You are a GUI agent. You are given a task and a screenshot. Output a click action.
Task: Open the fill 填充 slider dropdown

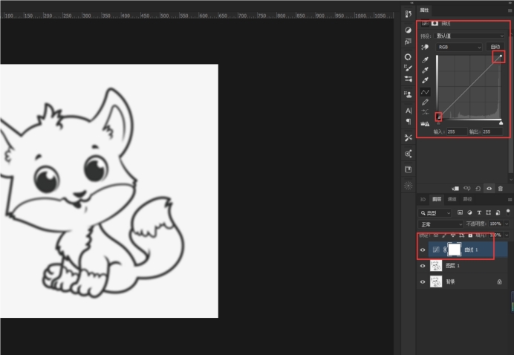[507, 235]
